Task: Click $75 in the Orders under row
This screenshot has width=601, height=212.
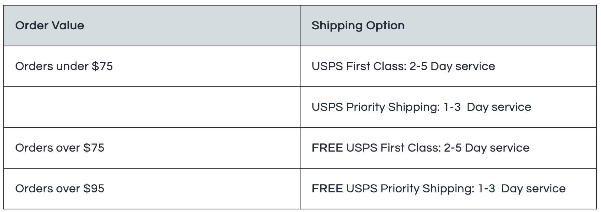Action: (x=102, y=66)
